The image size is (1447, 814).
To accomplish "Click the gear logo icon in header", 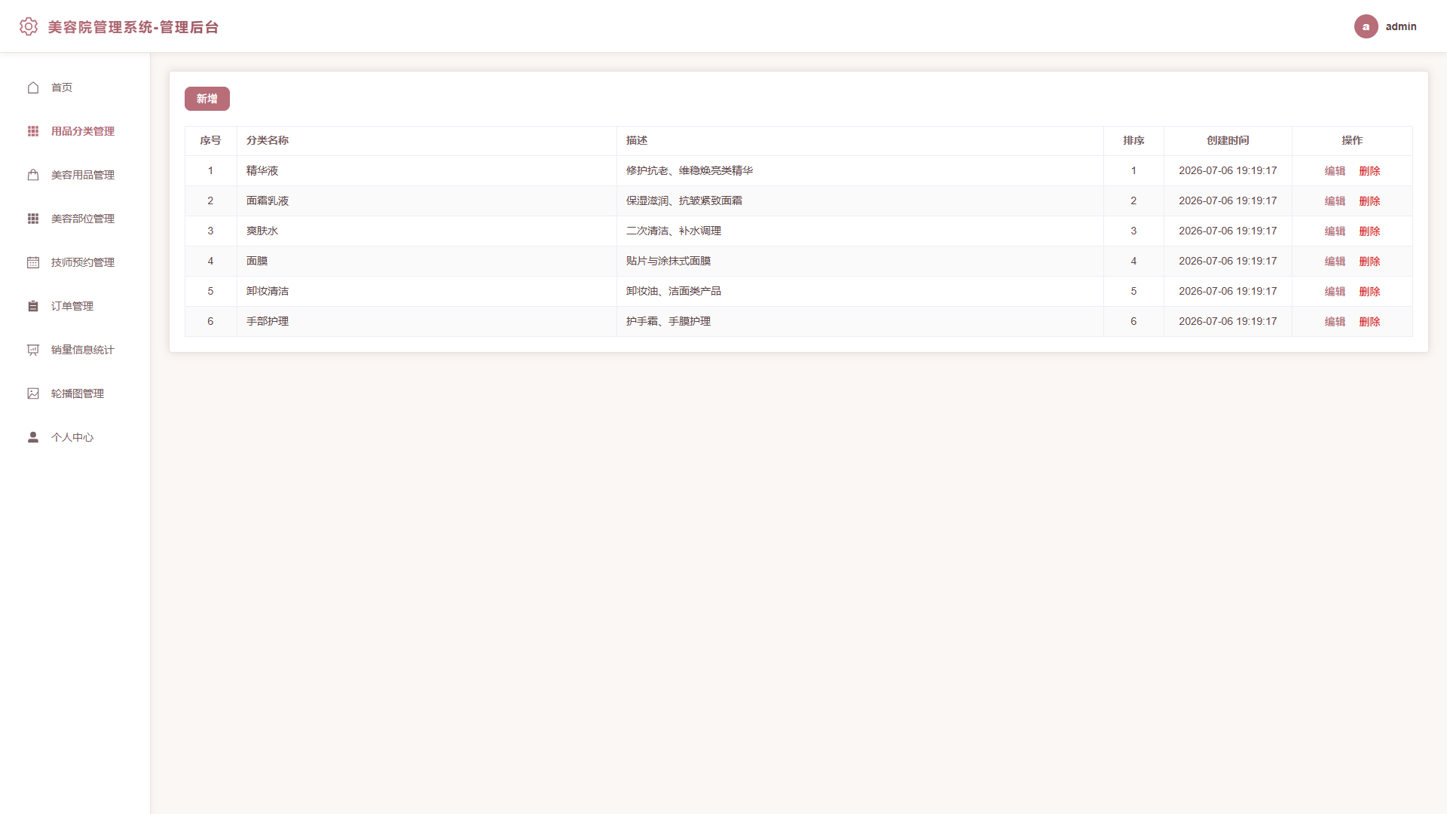I will click(x=29, y=26).
